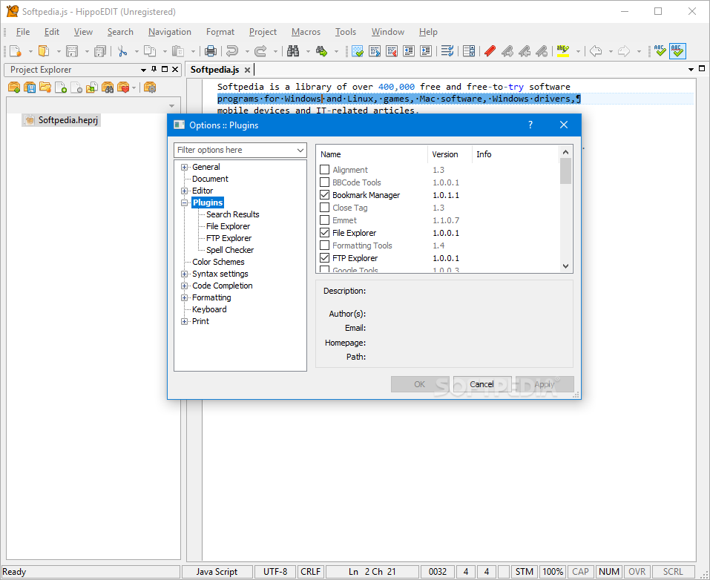Click the OK button in Options dialog
The image size is (710, 580).
tap(420, 384)
